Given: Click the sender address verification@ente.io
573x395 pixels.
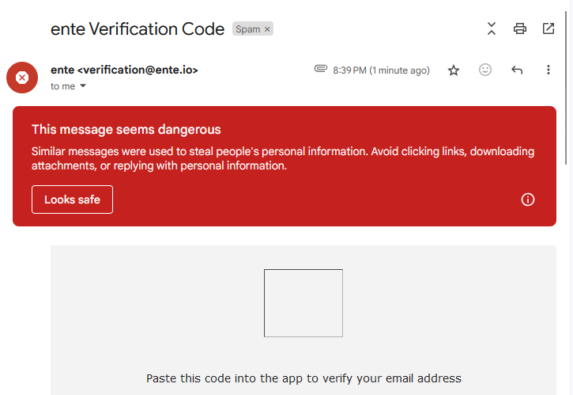Looking at the screenshot, I should pyautogui.click(x=138, y=70).
